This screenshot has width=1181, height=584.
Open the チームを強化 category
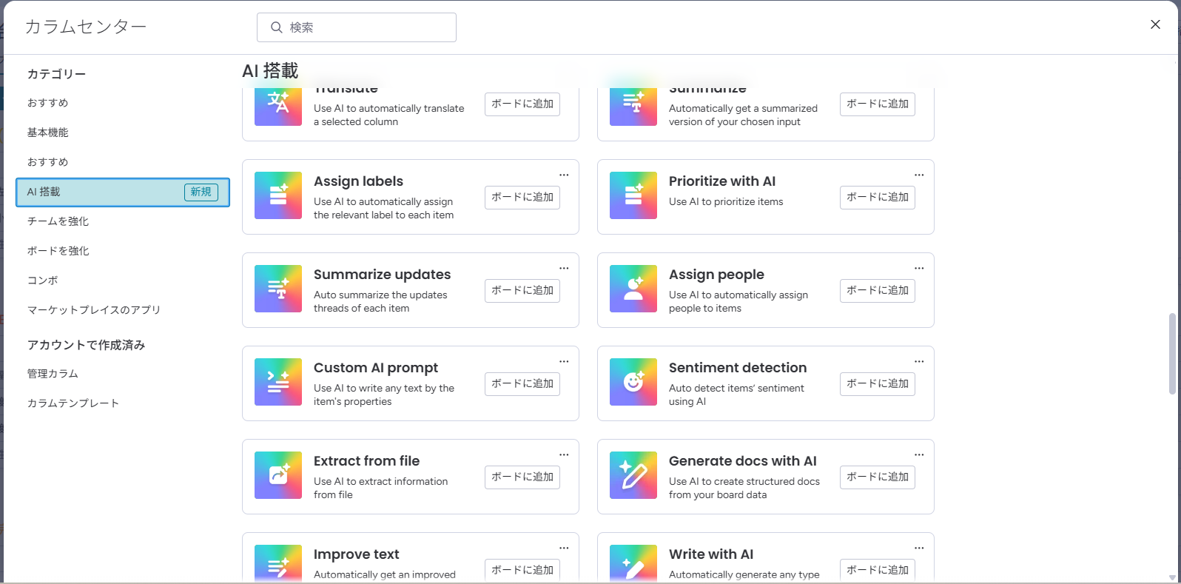[x=58, y=221]
